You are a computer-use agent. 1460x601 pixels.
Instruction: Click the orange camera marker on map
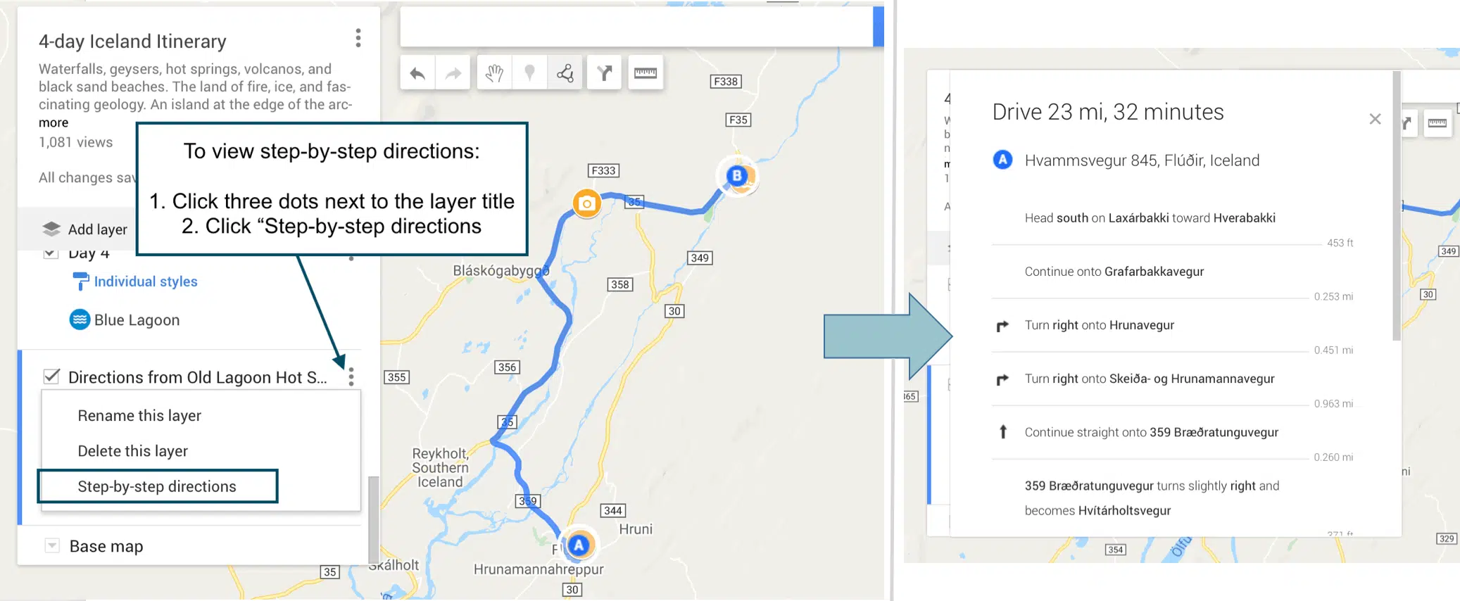pos(586,204)
